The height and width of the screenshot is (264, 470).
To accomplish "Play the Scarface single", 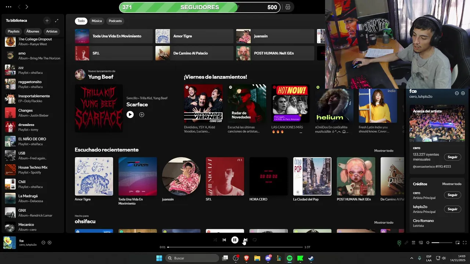I will [x=130, y=115].
